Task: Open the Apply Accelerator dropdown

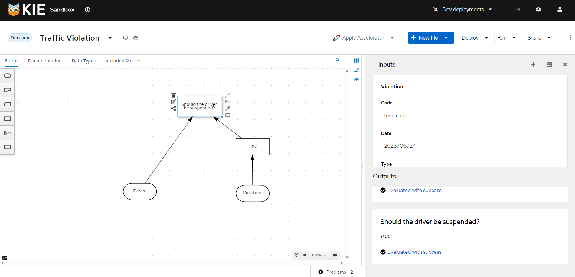Action: tap(363, 38)
